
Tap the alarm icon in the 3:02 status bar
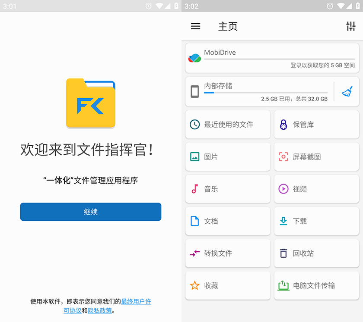coord(330,6)
